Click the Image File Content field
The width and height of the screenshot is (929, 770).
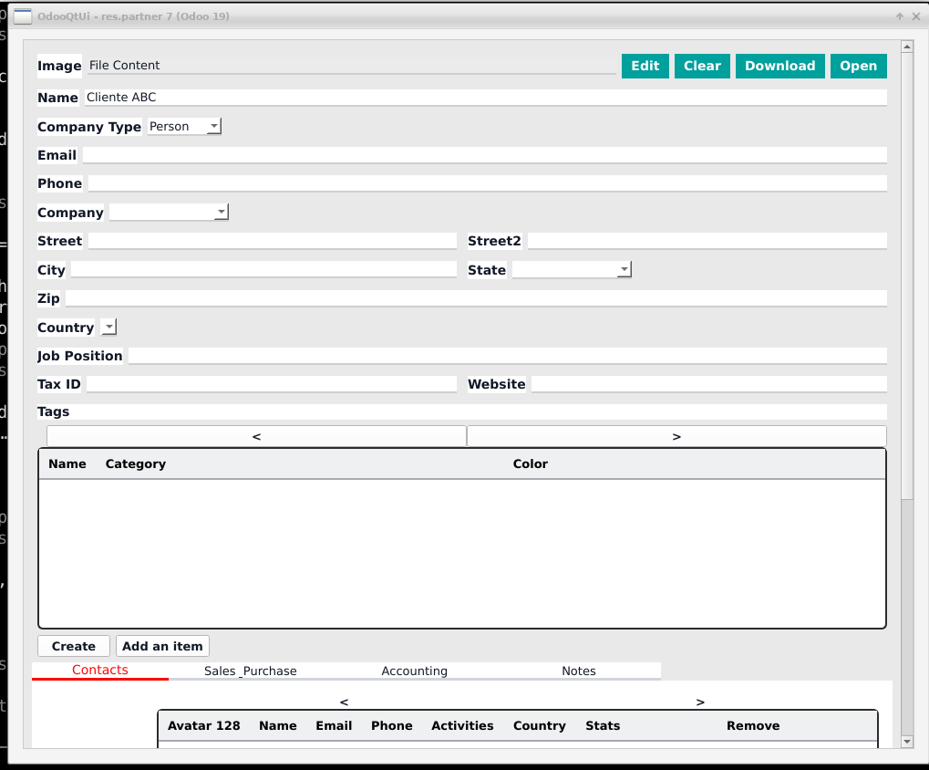pyautogui.click(x=352, y=66)
